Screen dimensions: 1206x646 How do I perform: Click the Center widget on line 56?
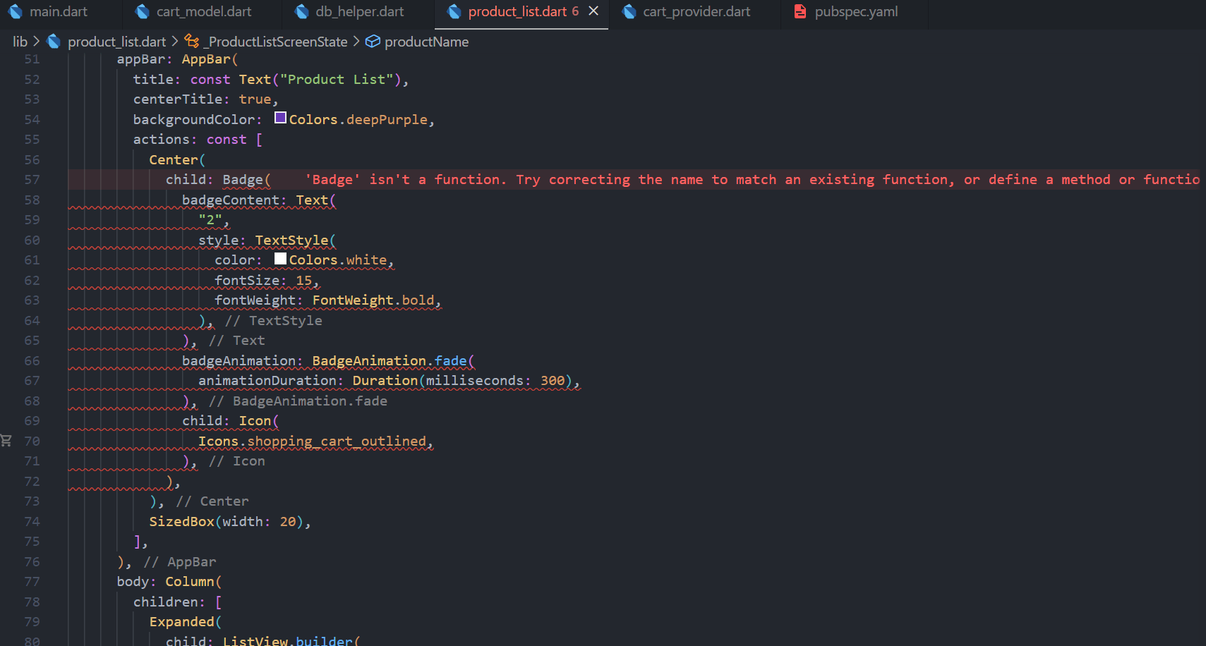tap(174, 160)
